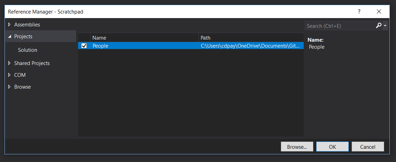Screen dimensions: 396x162
Task: Close the Reference Manager dialog
Action: pos(379,11)
